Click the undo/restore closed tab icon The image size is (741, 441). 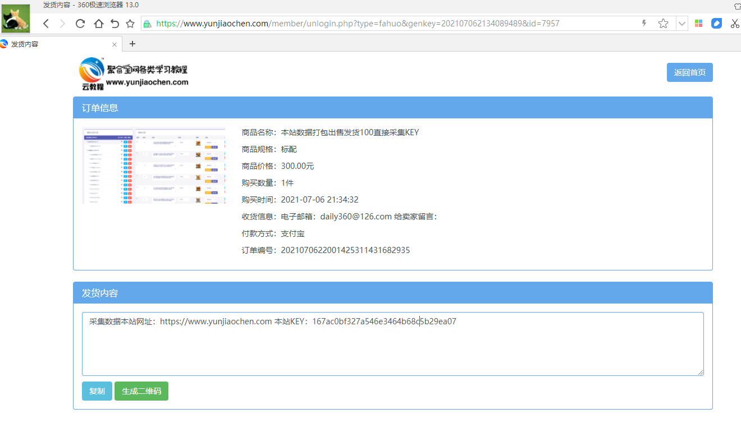pos(115,24)
